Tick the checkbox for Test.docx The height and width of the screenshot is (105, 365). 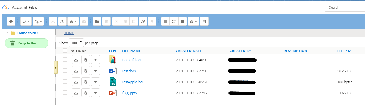(65, 71)
